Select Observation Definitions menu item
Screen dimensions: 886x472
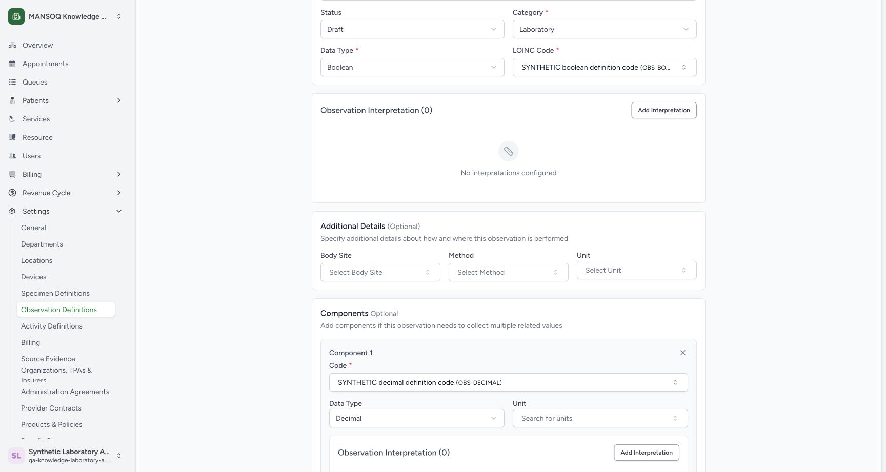66,310
